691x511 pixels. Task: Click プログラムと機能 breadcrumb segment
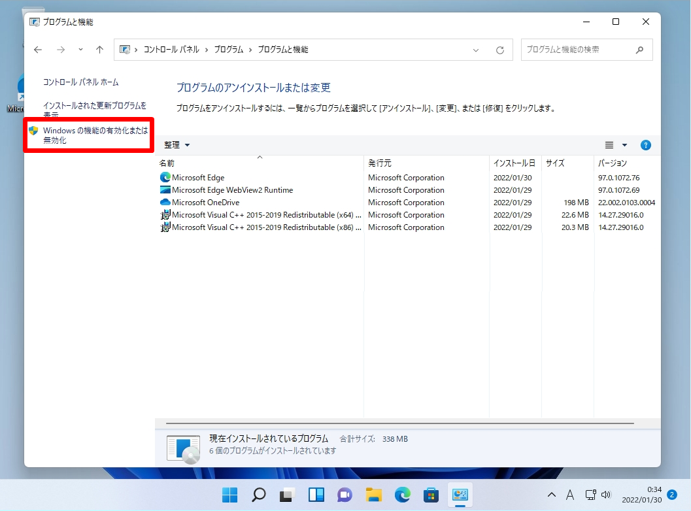coord(283,50)
